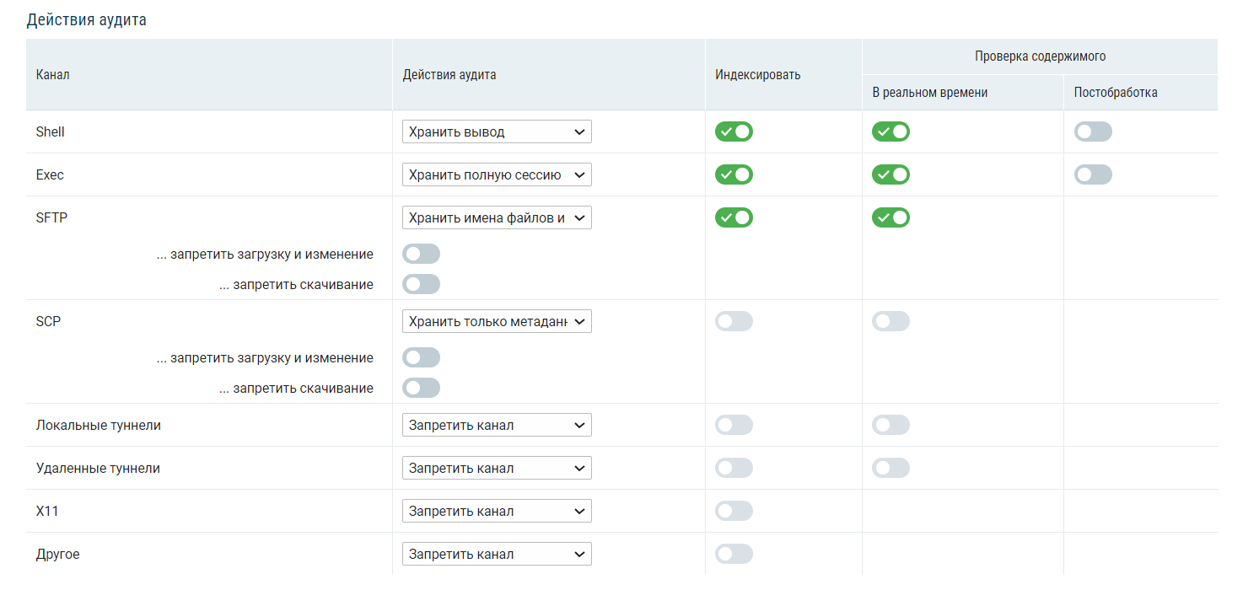Open Exec audit action dropdown

(x=497, y=174)
